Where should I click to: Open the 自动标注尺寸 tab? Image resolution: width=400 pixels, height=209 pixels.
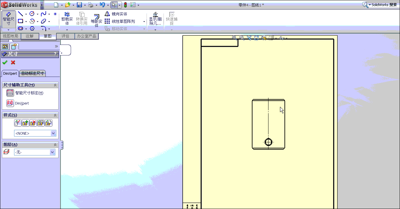click(33, 73)
